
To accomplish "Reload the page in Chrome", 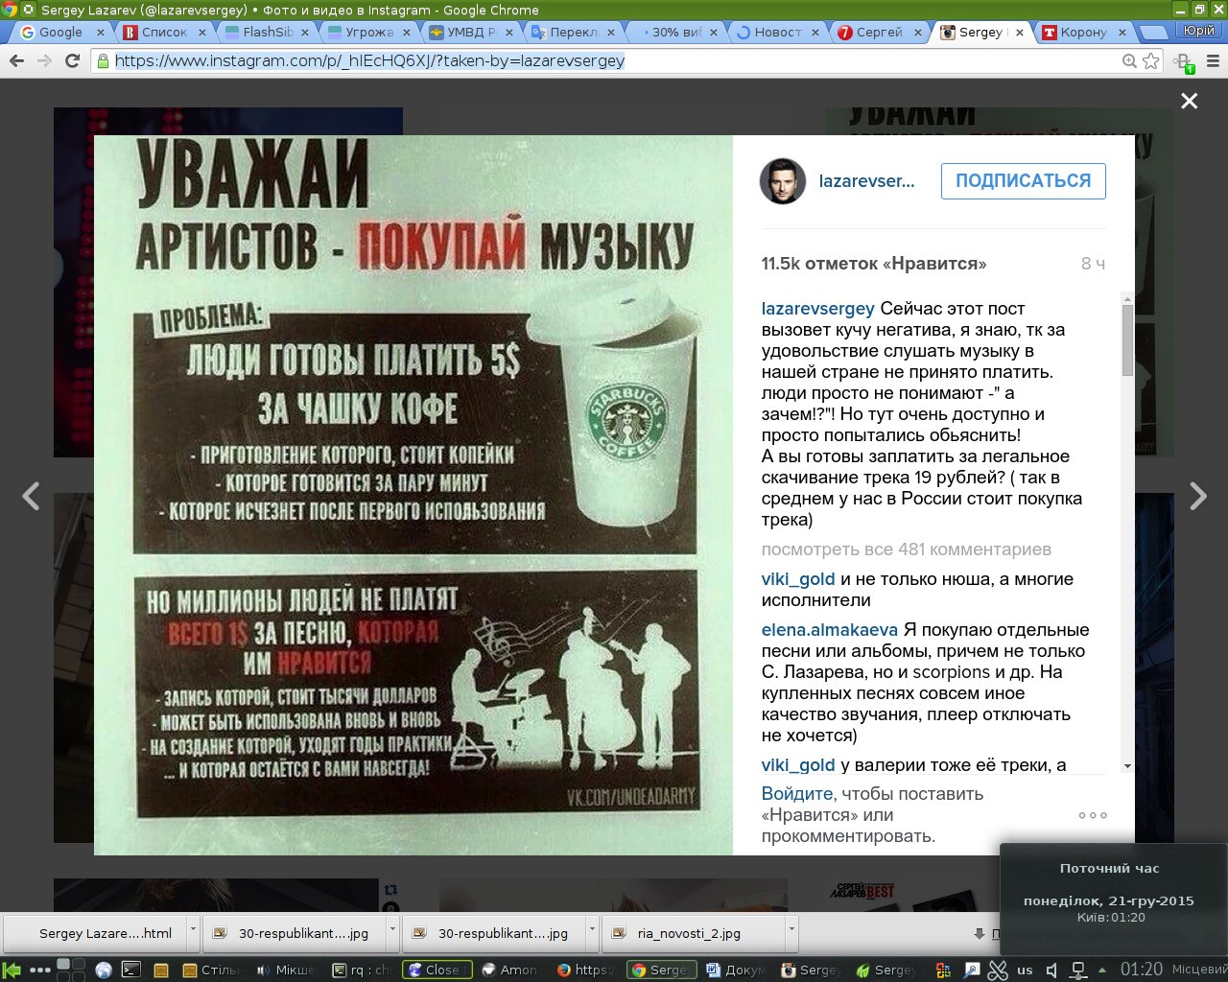I will coord(72,61).
